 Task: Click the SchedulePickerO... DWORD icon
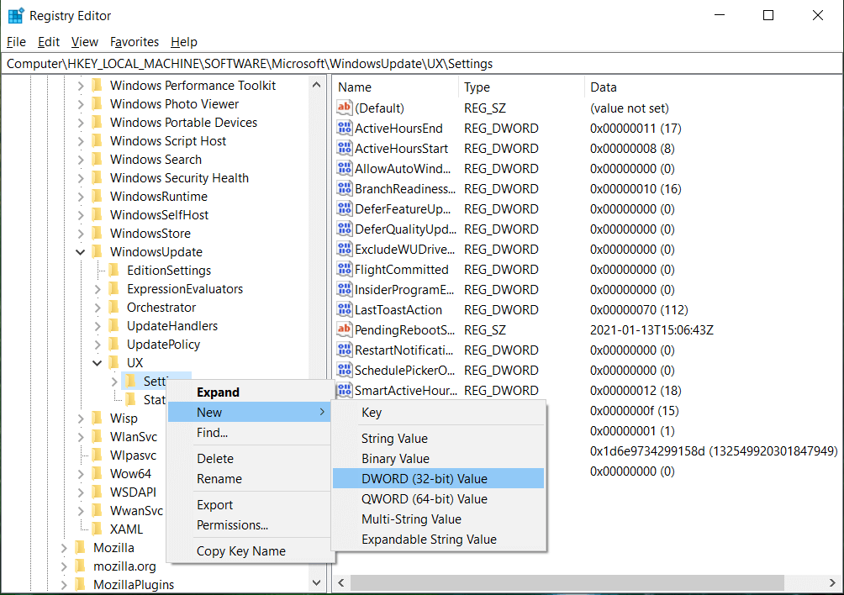coord(344,370)
